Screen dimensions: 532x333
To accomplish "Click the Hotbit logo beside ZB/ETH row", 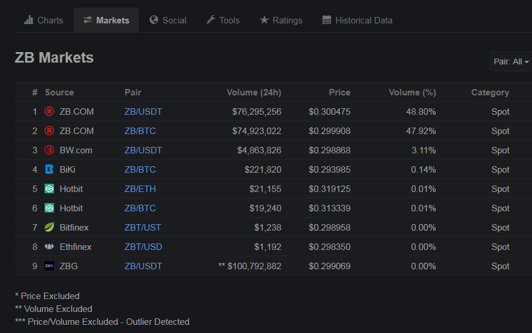I will pyautogui.click(x=49, y=188).
